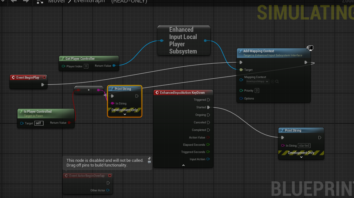Click the back navigation arrow in graph toolbar
The width and height of the screenshot is (354, 198).
tap(13, 1)
